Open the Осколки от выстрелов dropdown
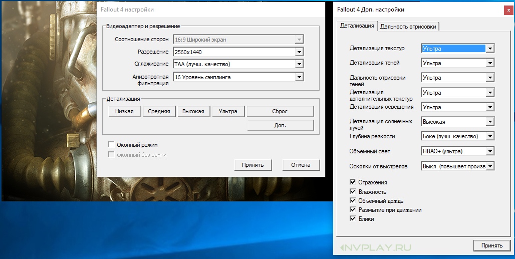 (457, 166)
